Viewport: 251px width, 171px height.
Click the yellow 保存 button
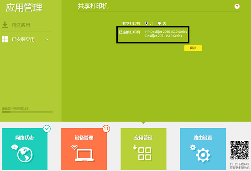(193, 48)
